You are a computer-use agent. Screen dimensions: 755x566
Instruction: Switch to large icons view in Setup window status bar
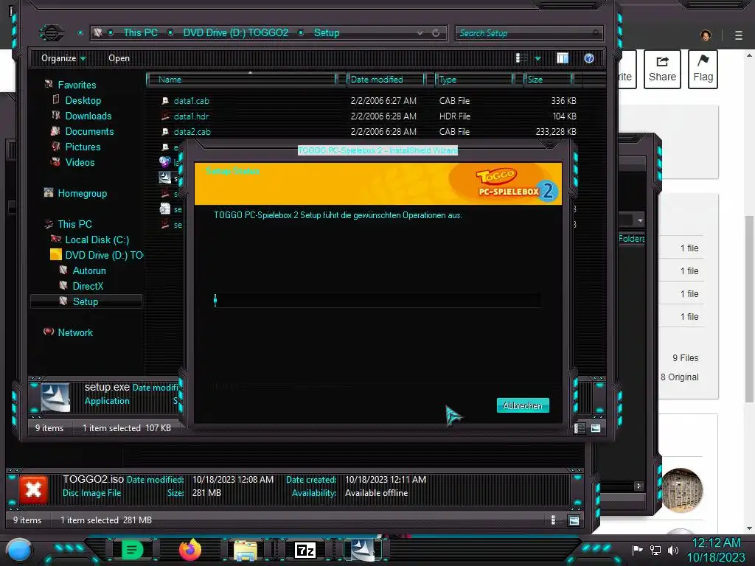pos(596,428)
